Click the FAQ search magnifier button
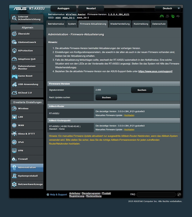The height and width of the screenshot is (217, 192). (x=179, y=194)
